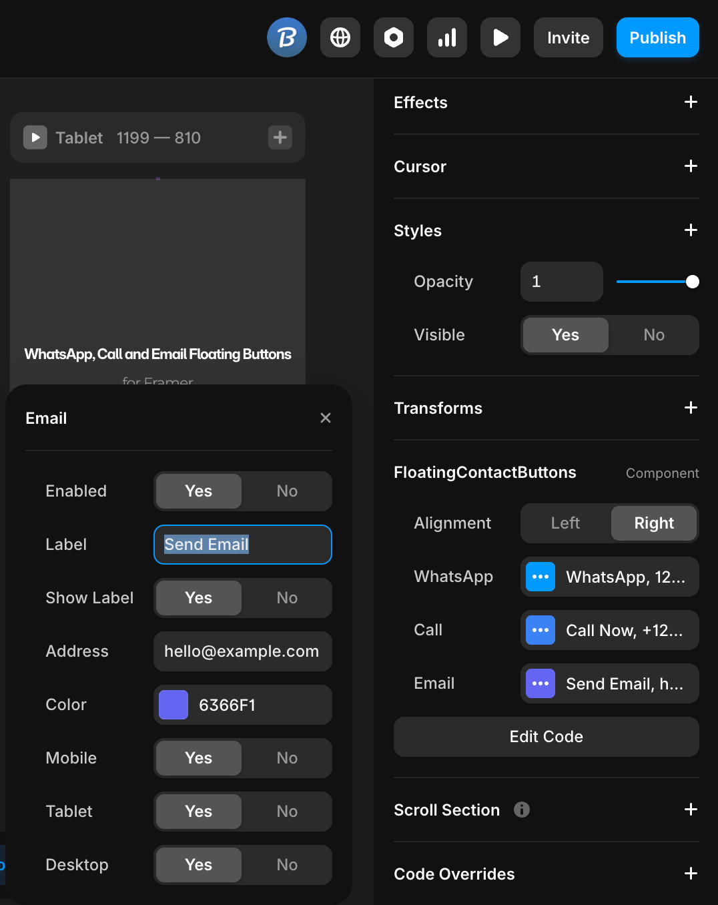
Task: Open the hexagon plugins icon
Action: 394,37
